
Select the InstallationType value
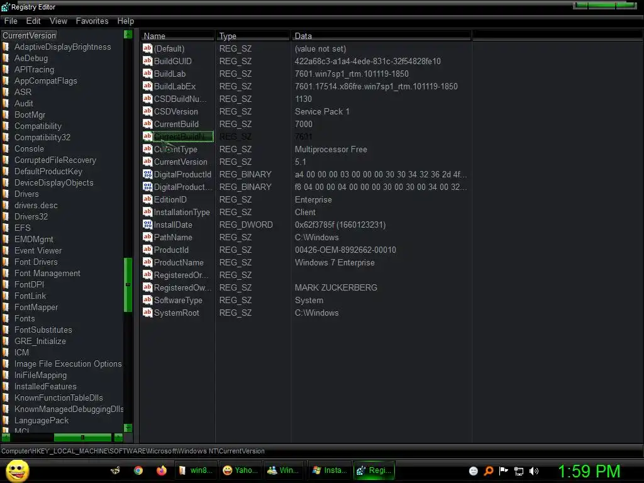coord(182,212)
